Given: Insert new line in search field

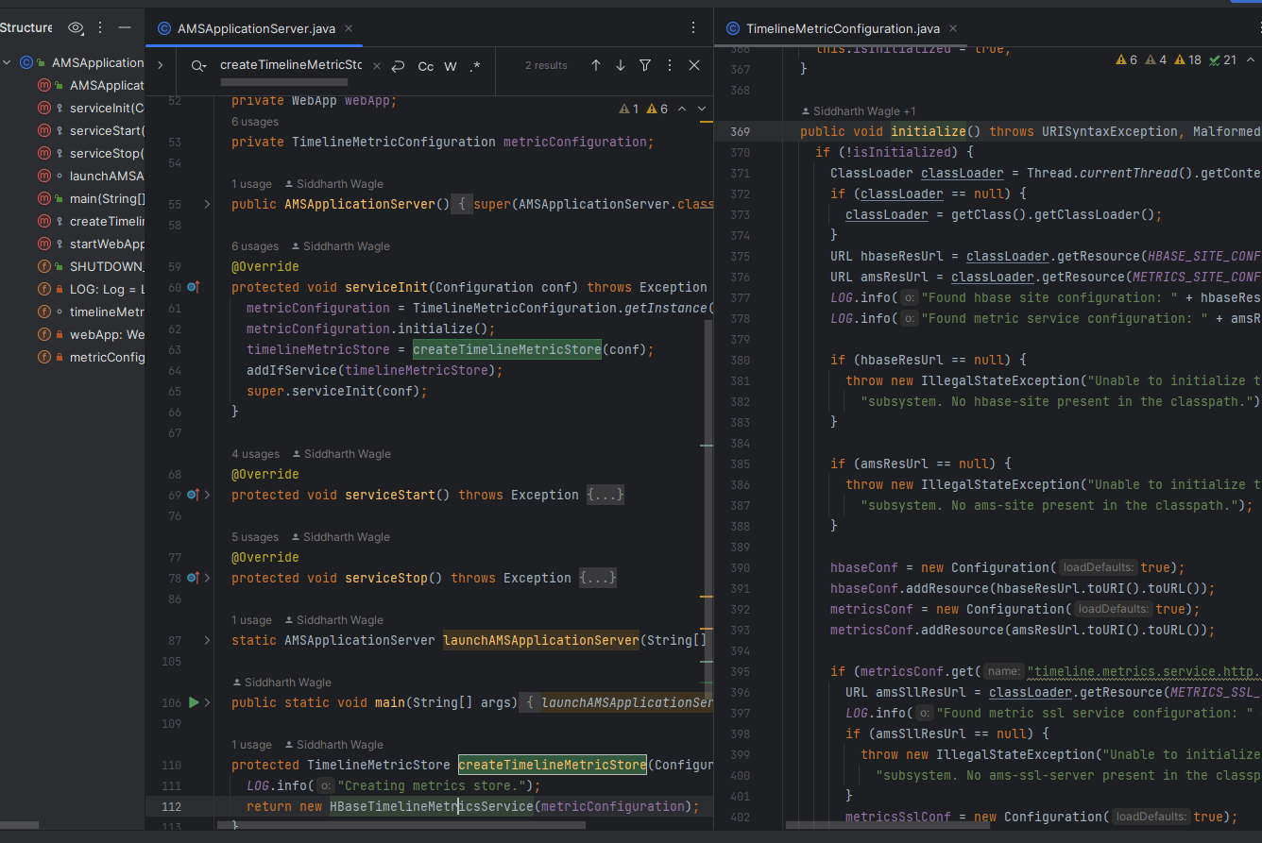Looking at the screenshot, I should 399,65.
